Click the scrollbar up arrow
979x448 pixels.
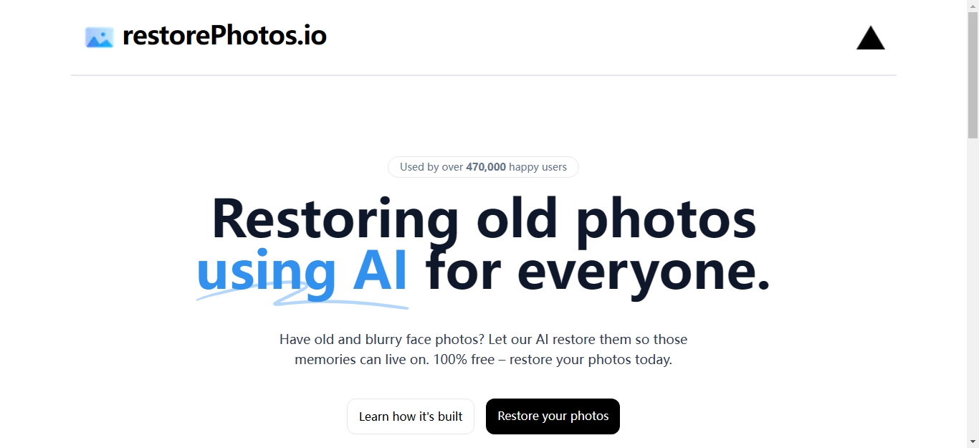point(973,6)
